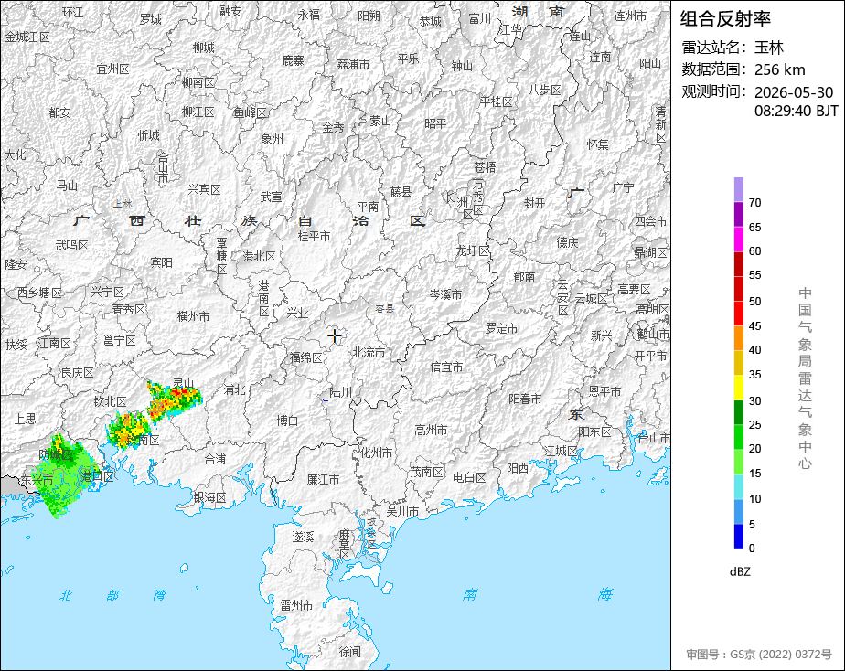Click the observation date 2026-05-30
This screenshot has width=845, height=671.
click(x=794, y=92)
